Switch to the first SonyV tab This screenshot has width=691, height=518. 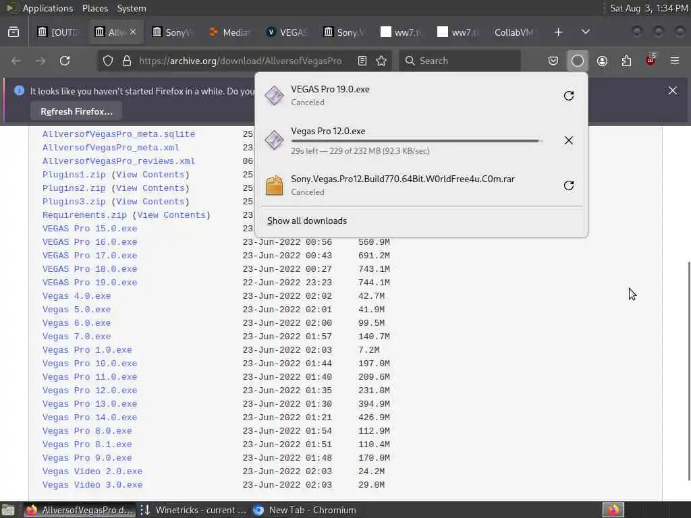pyautogui.click(x=173, y=32)
